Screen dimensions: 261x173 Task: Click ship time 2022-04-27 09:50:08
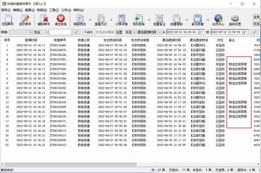pyautogui.click(x=113, y=145)
